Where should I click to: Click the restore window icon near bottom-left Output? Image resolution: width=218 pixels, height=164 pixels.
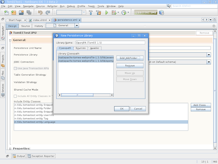(x=7, y=156)
